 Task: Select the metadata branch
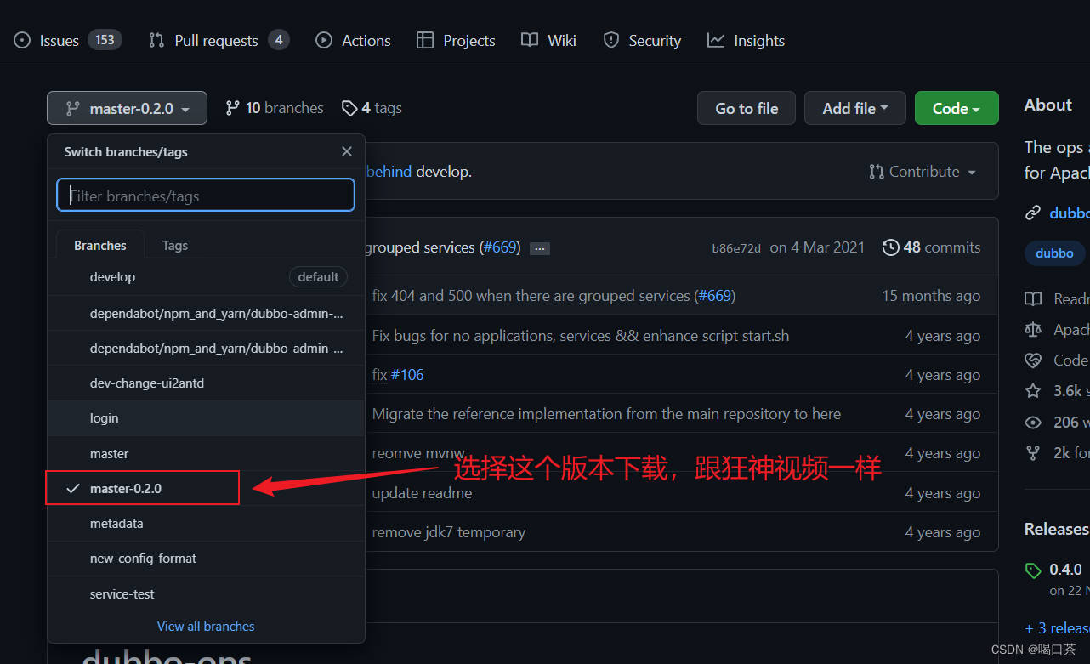tap(206, 524)
